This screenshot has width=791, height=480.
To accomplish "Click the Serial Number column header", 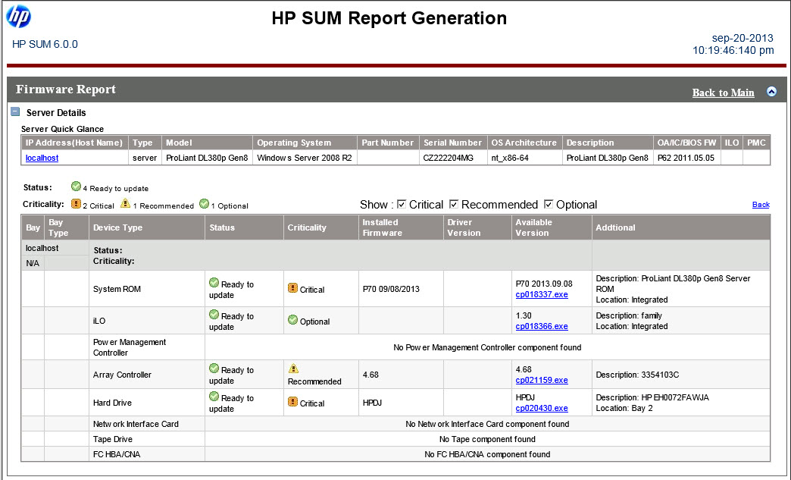I will (x=452, y=143).
